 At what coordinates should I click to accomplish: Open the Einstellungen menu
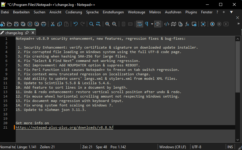coord(113,12)
